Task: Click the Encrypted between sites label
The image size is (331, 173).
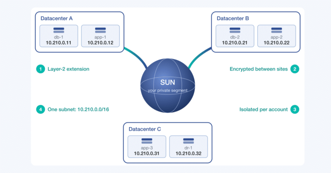Action: (x=259, y=69)
